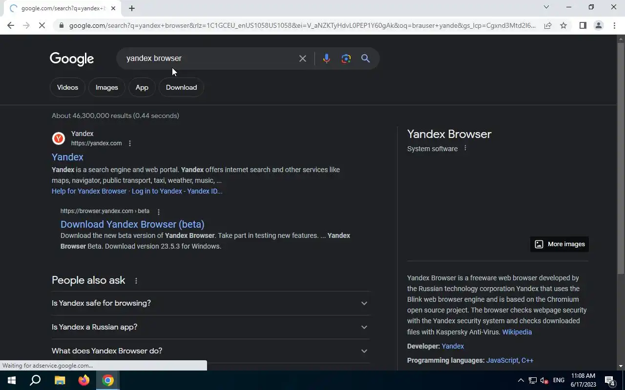The height and width of the screenshot is (390, 625).
Task: Expand 'Is Yandex a Russian app?'
Action: click(x=211, y=327)
